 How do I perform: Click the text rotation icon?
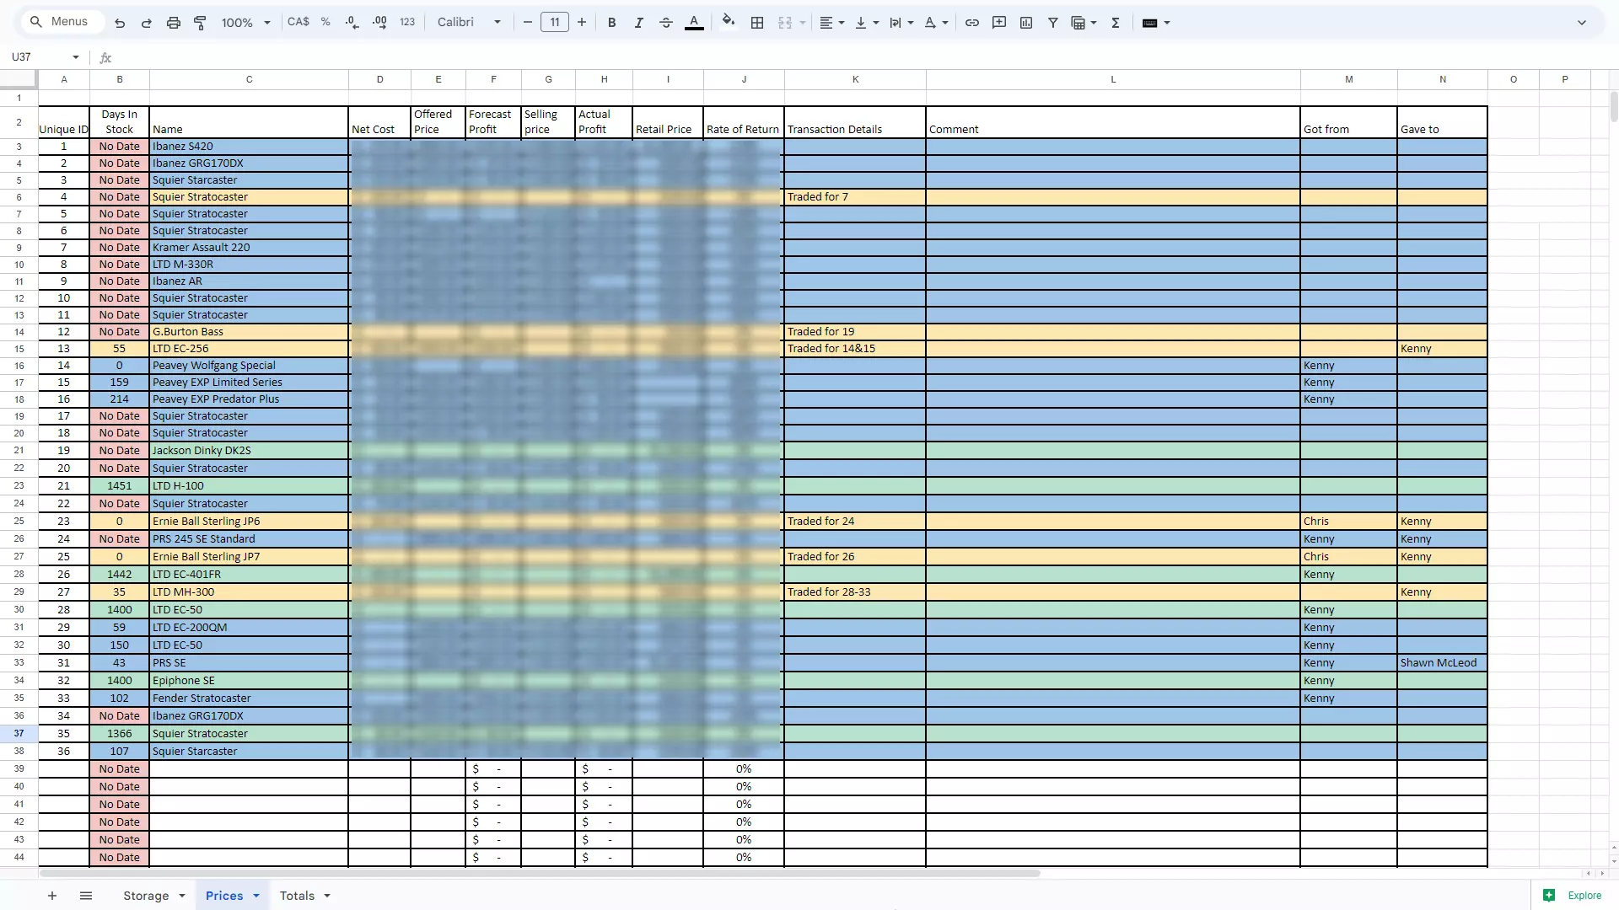tap(930, 23)
